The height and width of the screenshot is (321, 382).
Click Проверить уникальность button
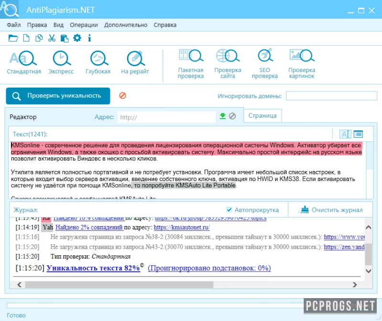[58, 96]
